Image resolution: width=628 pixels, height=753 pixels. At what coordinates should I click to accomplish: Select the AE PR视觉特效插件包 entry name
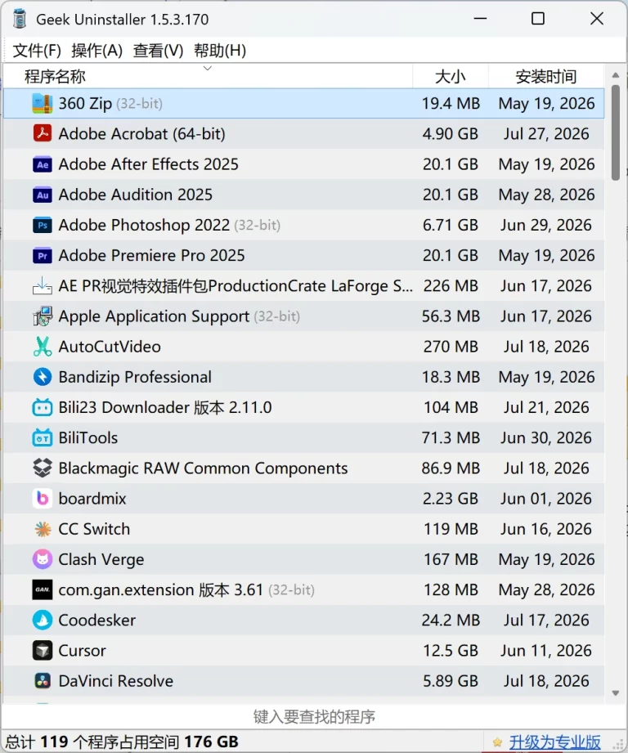point(235,285)
